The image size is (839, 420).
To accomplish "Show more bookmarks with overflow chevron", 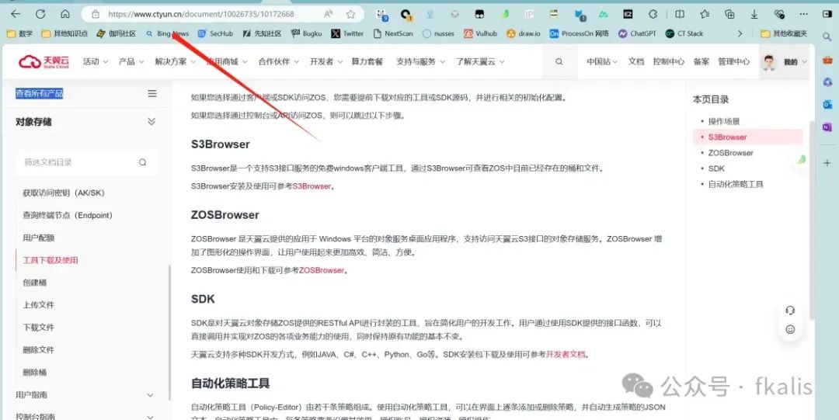I will pos(740,33).
